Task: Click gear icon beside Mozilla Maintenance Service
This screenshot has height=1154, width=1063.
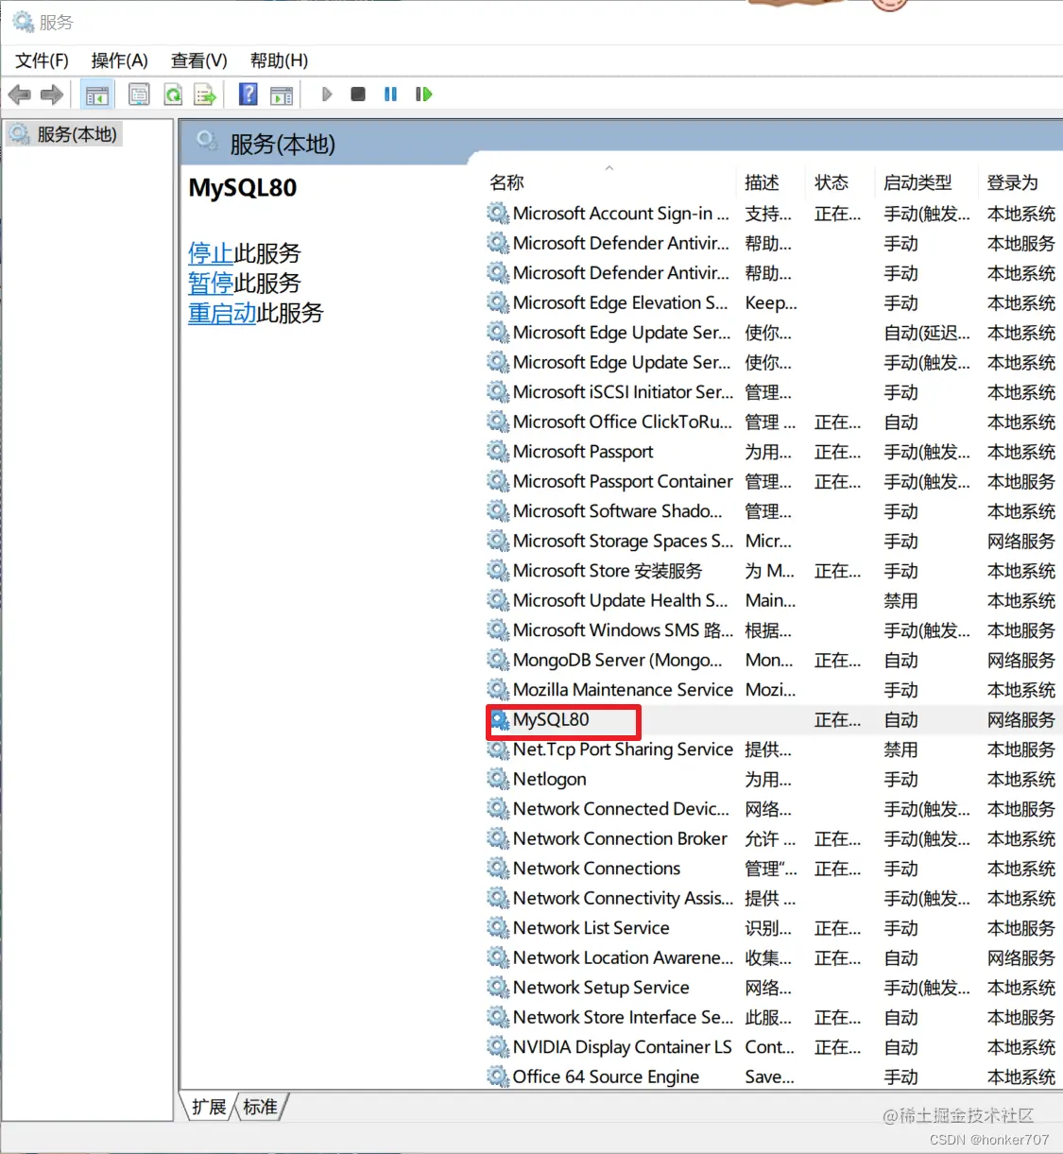Action: tap(499, 690)
